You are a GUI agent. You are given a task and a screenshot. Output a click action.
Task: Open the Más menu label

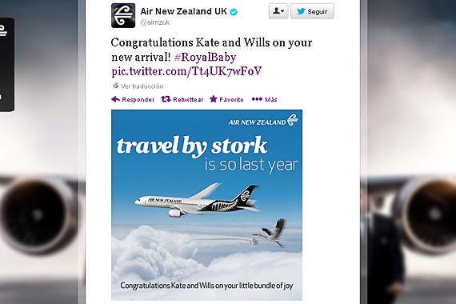tap(271, 99)
